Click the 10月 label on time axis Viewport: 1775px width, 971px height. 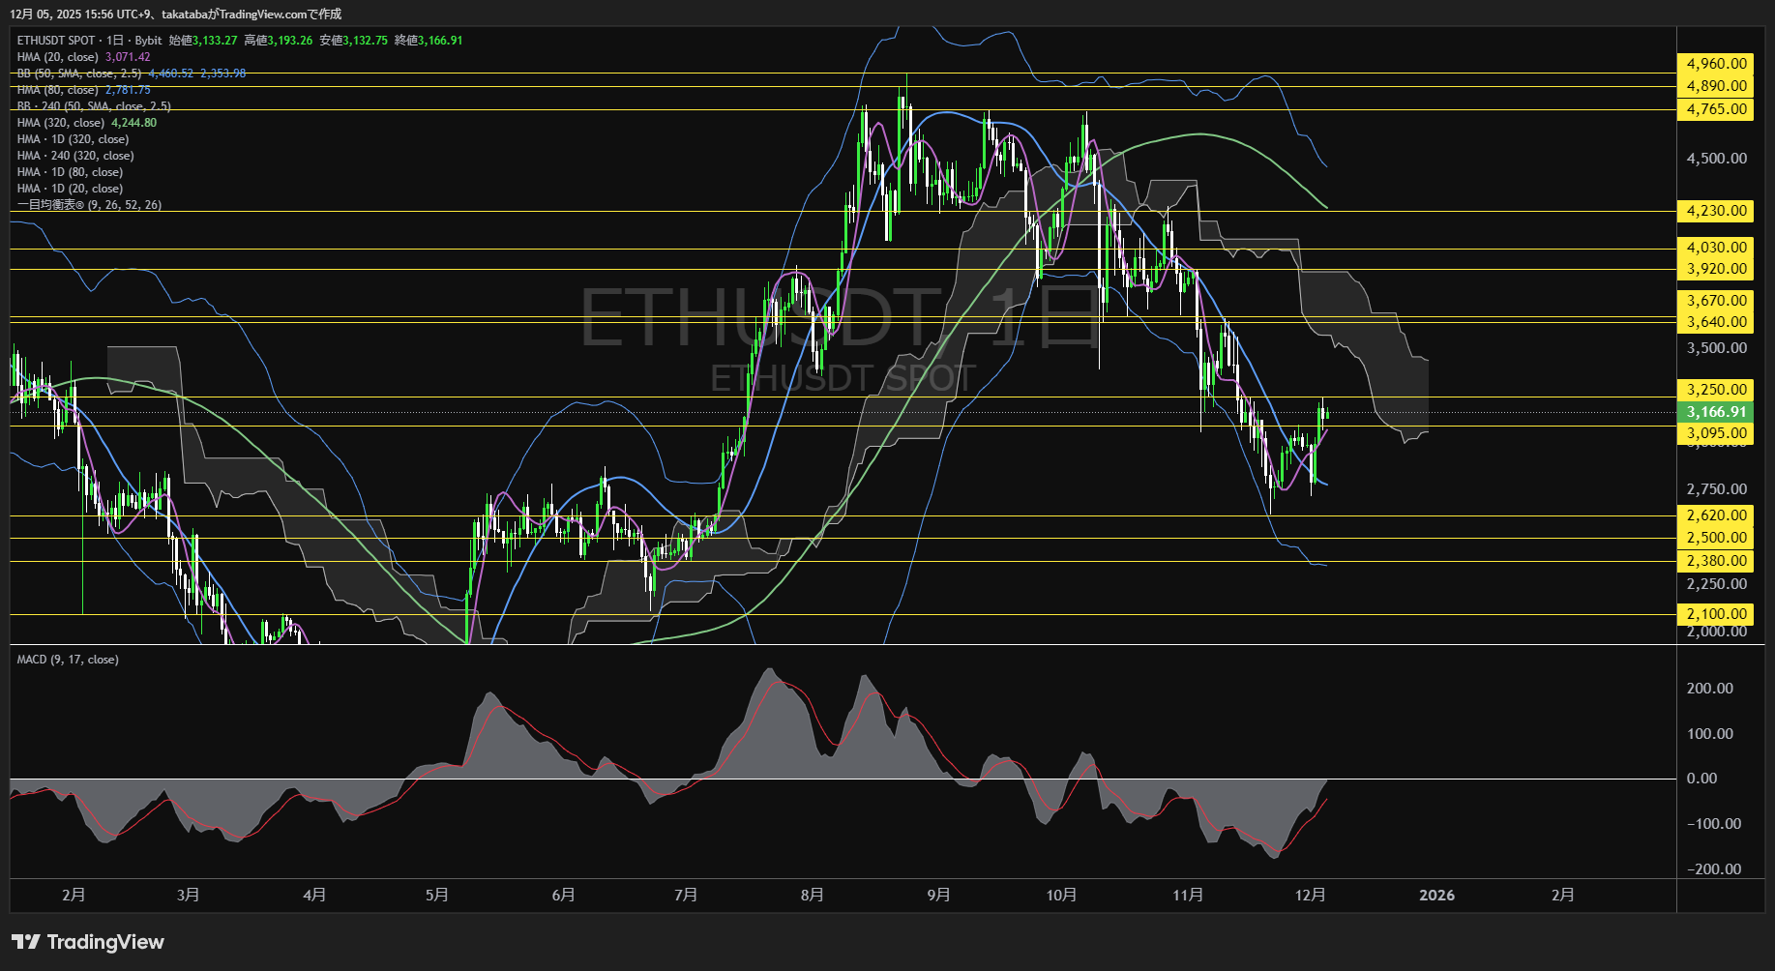pos(1061,896)
